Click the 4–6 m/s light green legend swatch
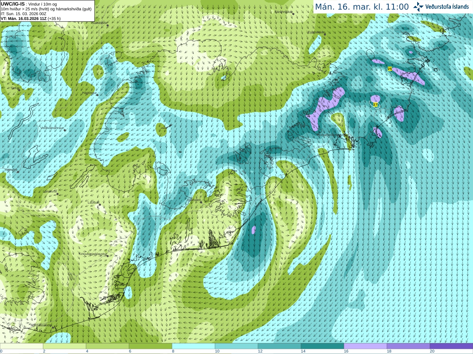Image resolution: width=473 pixels, height=354 pixels. coord(108,346)
